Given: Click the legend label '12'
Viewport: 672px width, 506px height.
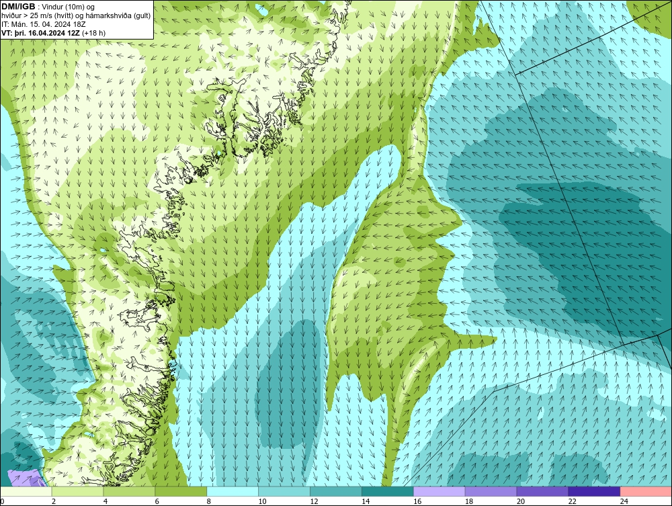Looking at the screenshot, I should click(314, 501).
